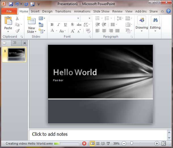
Task: Select slide 1 thumbnail in panel
Action: (16, 54)
